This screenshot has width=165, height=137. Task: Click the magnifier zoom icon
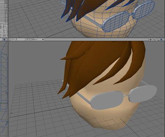[x=158, y=40]
